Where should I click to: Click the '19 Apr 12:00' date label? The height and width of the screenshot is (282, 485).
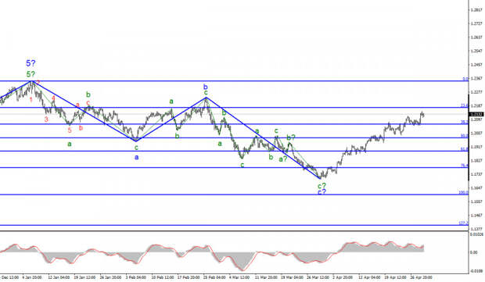[395, 277]
